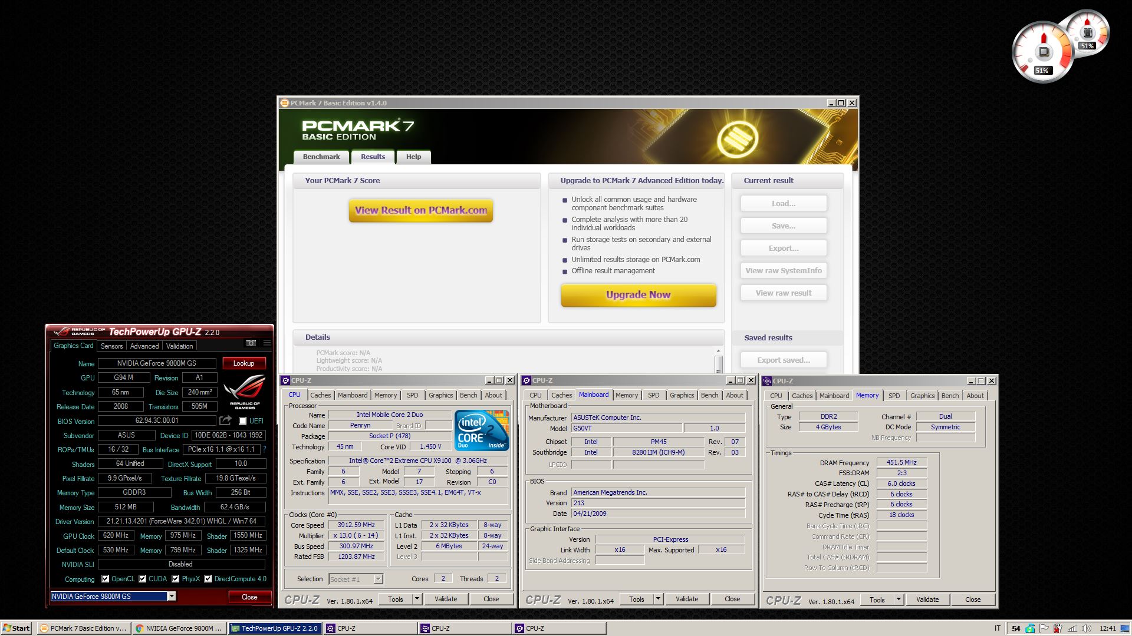This screenshot has height=636, width=1132.
Task: Open the About tab in the CPU-tab CPU-Z window
Action: click(493, 395)
